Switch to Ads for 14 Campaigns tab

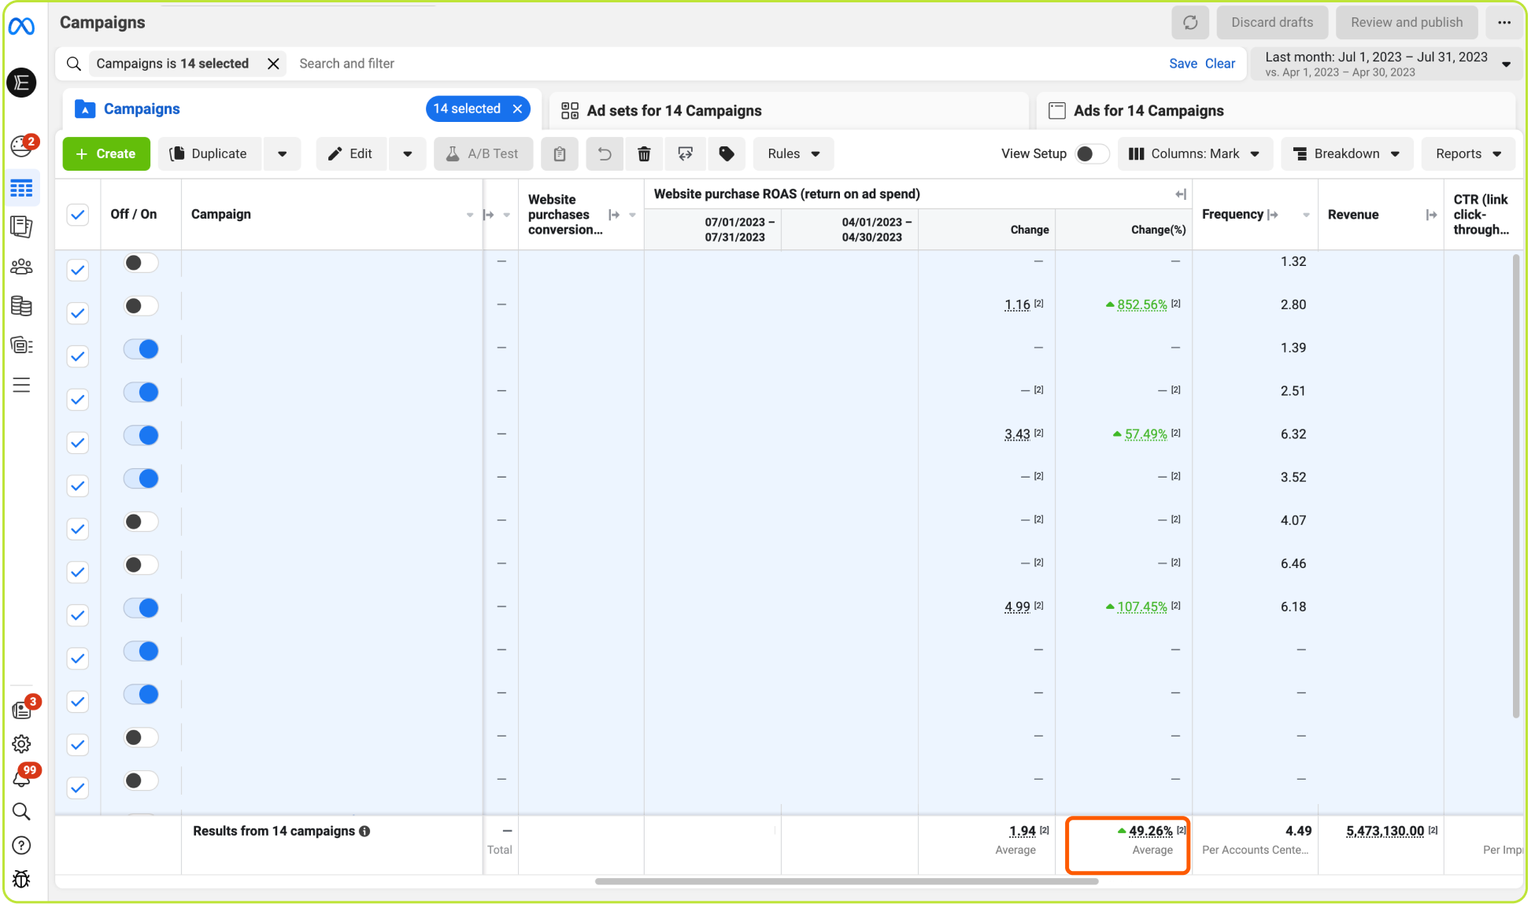tap(1148, 111)
